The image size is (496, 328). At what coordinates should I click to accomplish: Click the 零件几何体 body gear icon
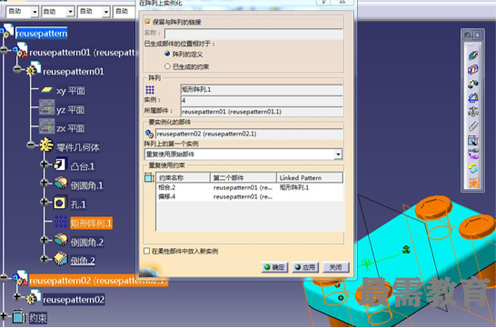coord(46,144)
